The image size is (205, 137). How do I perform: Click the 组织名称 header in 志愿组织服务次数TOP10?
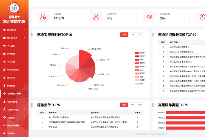tap(173, 42)
